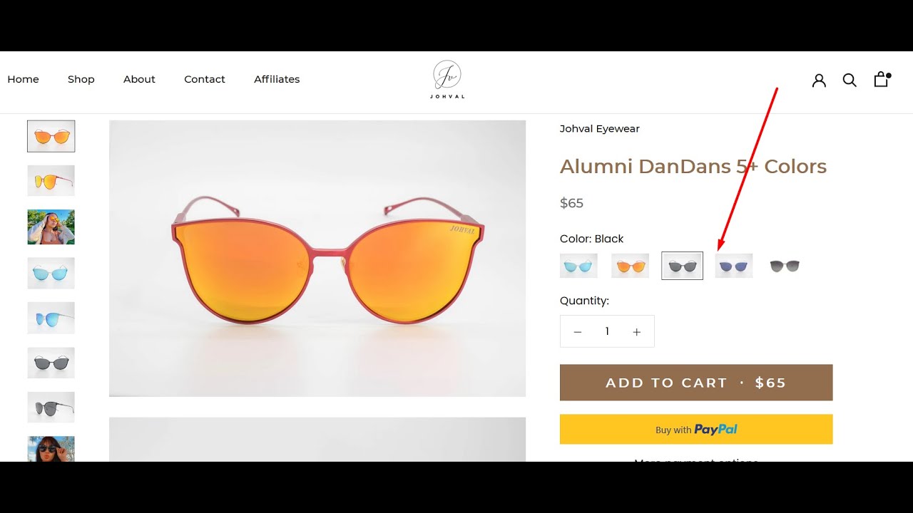
Task: Decrease quantity with the minus icon
Action: pos(578,332)
